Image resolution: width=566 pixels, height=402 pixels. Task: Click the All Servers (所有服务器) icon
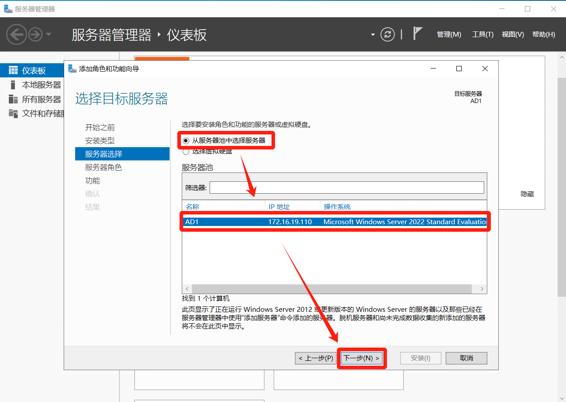click(13, 99)
